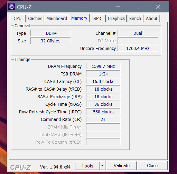The width and height of the screenshot is (177, 174).
Task: Minimize the CPU-Z window
Action: pyautogui.click(x=118, y=7)
